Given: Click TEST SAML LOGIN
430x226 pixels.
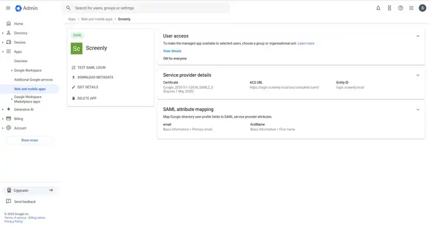Looking at the screenshot, I should click(x=91, y=68).
